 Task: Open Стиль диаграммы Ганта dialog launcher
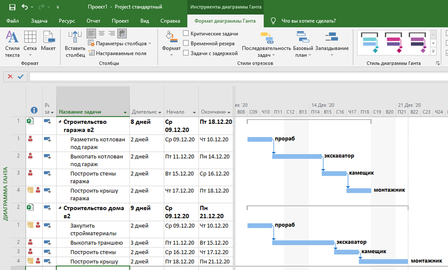point(438,63)
